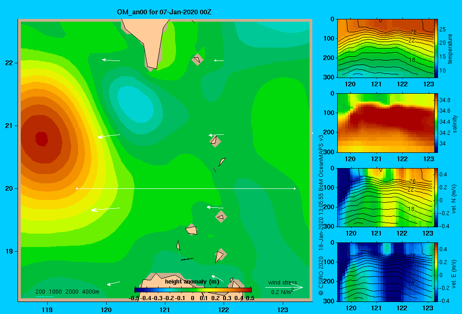Image resolution: width=462 pixels, height=314 pixels.
Task: Click the 25 tick on the temperature color bar
Action: [442, 30]
